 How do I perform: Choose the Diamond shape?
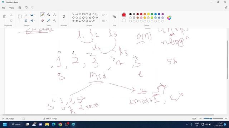pyautogui.click(x=73, y=17)
